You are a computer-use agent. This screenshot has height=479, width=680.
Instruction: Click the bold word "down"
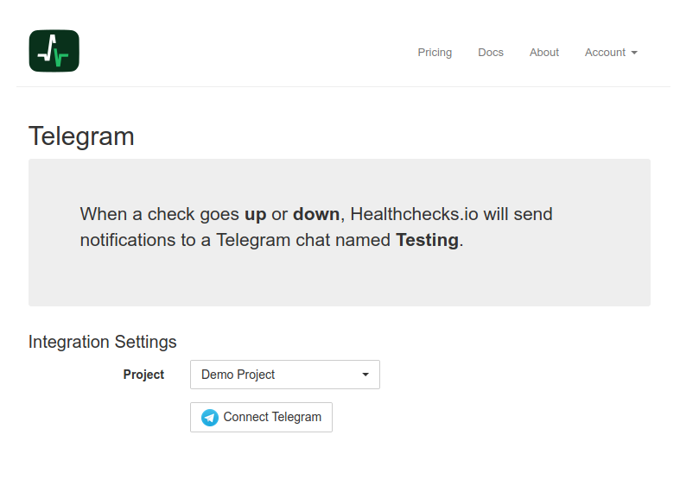(x=317, y=213)
